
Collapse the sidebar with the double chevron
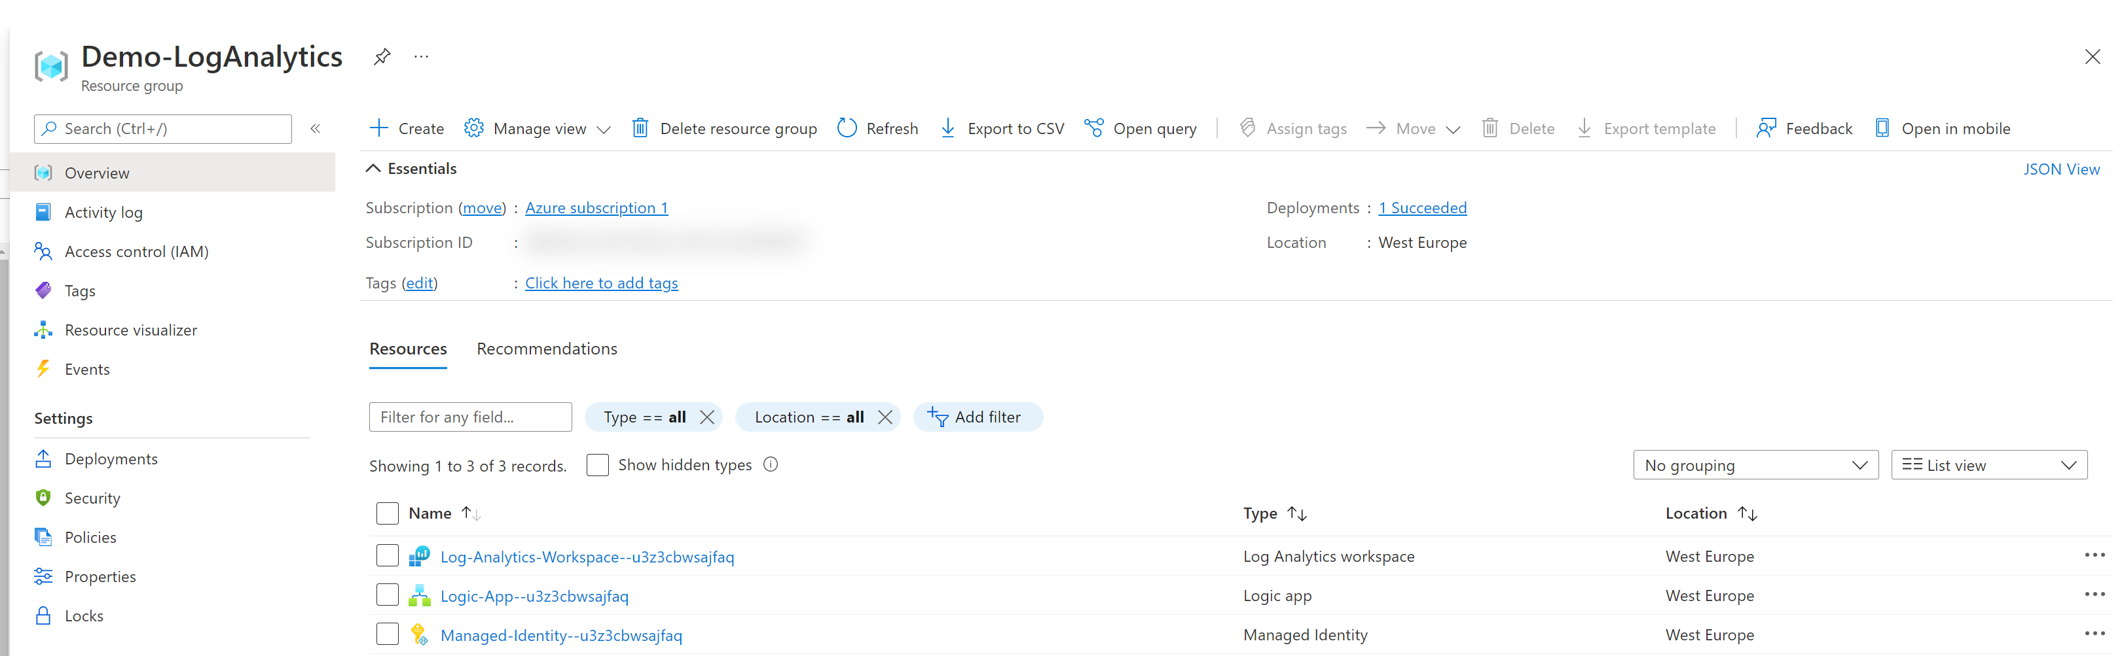point(315,129)
